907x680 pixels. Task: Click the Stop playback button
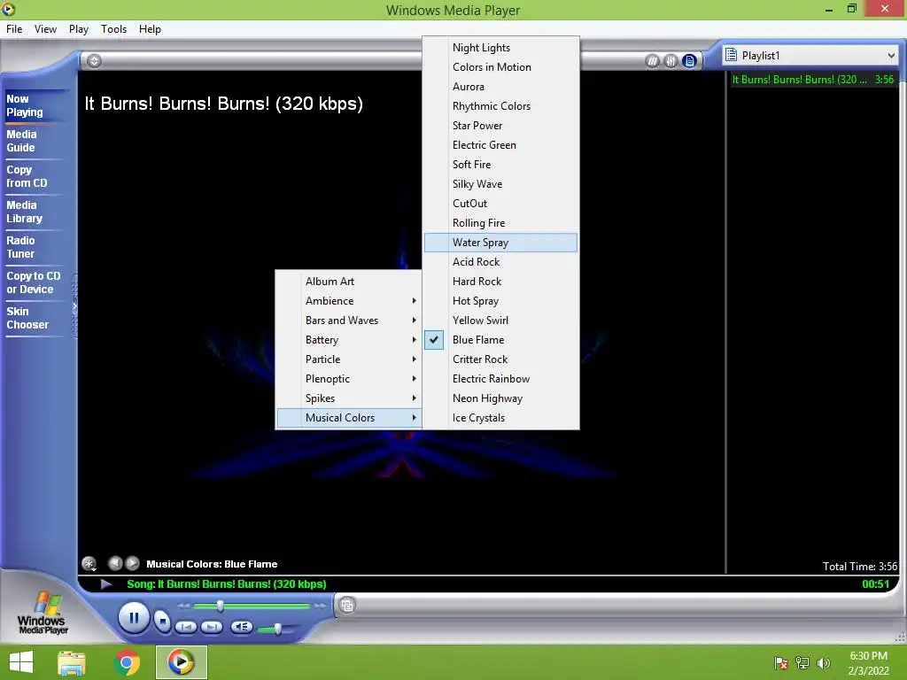pos(163,622)
